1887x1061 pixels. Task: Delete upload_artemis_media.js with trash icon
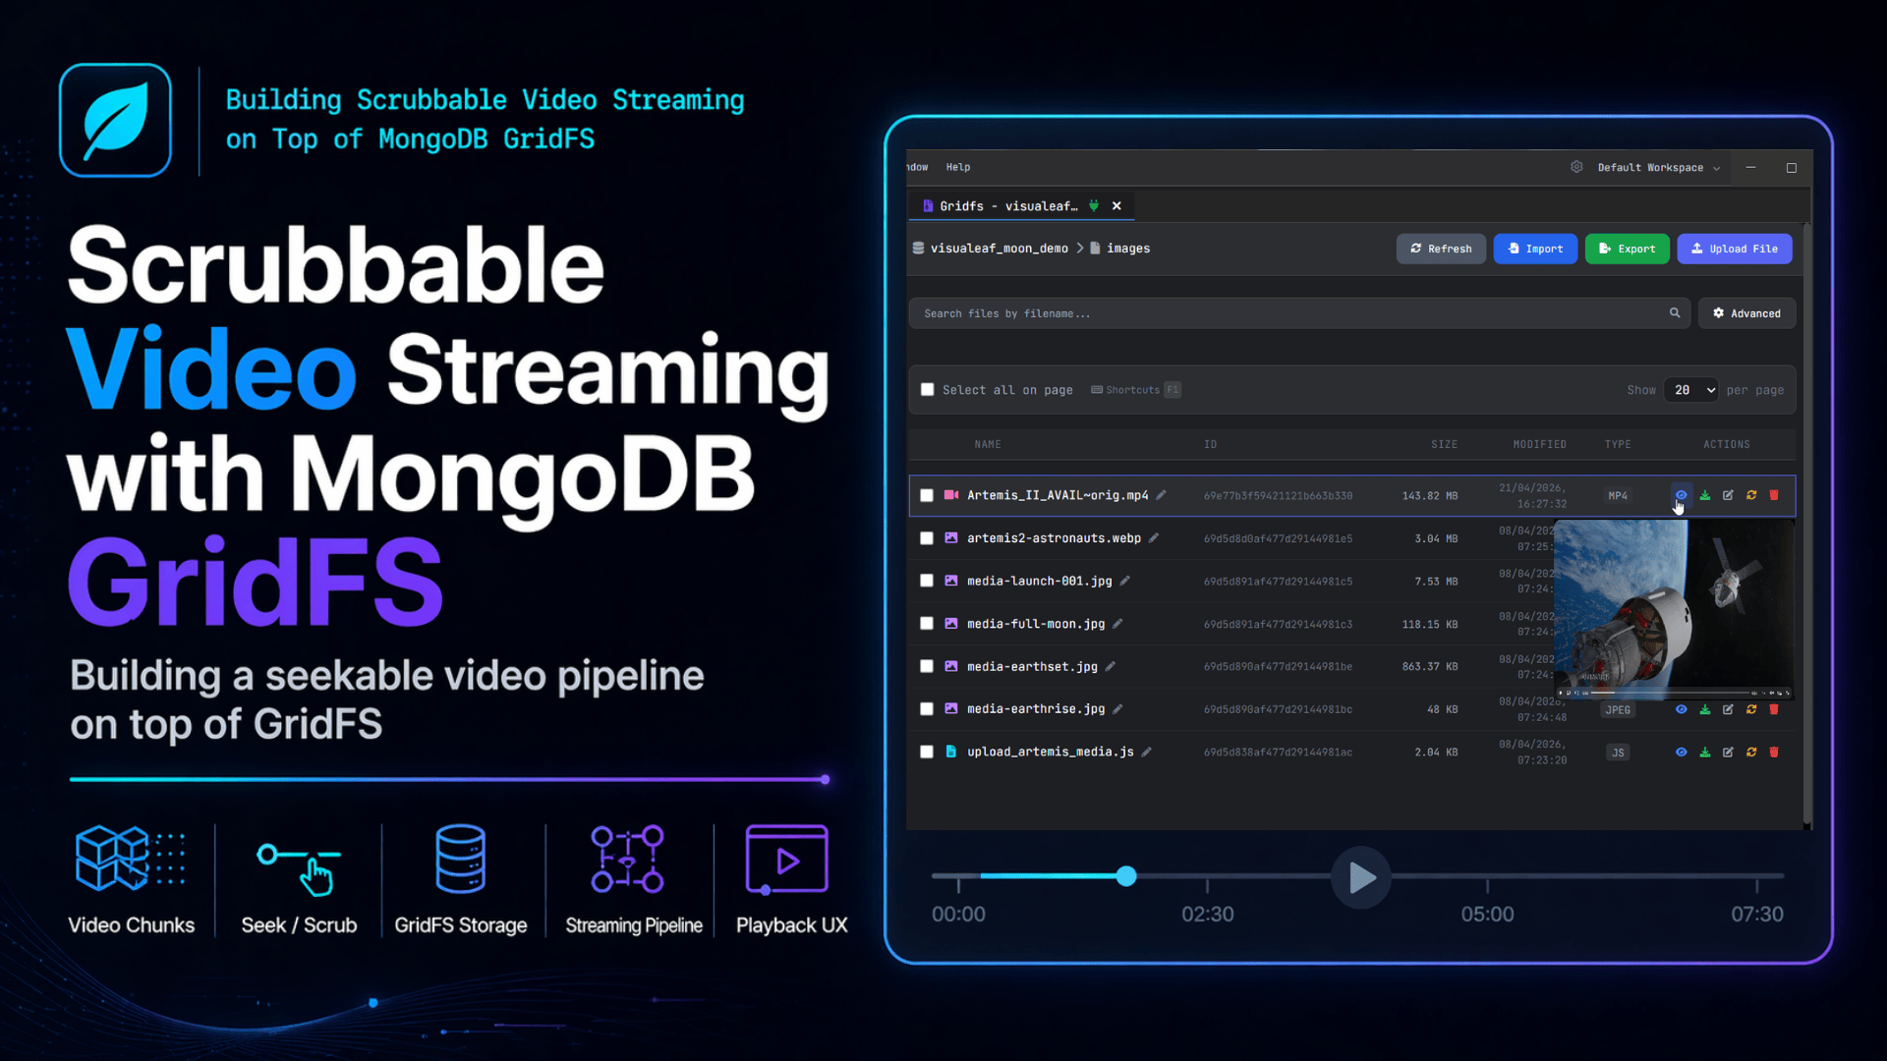point(1774,753)
